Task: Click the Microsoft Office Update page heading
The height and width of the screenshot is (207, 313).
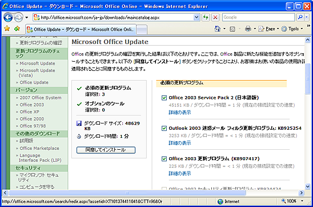Action: pyautogui.click(x=110, y=42)
